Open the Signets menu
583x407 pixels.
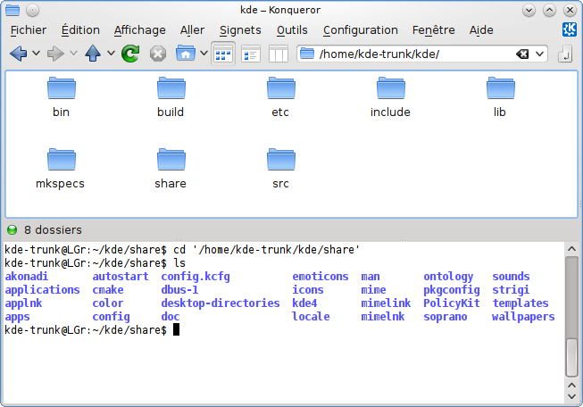[x=240, y=29]
